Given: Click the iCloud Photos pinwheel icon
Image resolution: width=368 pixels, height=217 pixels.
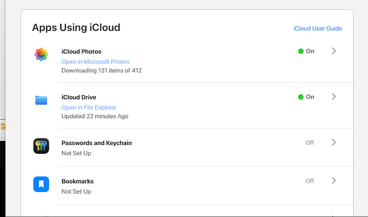Looking at the screenshot, I should [41, 54].
